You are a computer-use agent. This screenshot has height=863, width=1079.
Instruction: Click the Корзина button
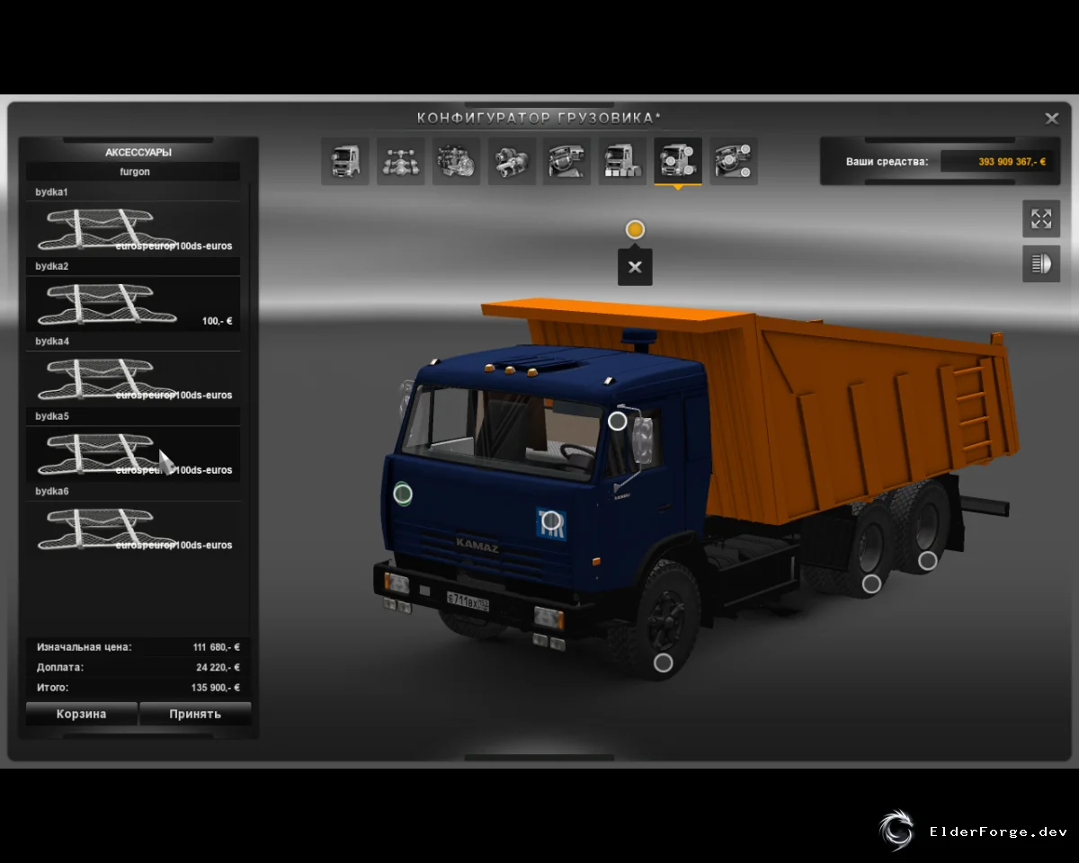[x=82, y=714]
